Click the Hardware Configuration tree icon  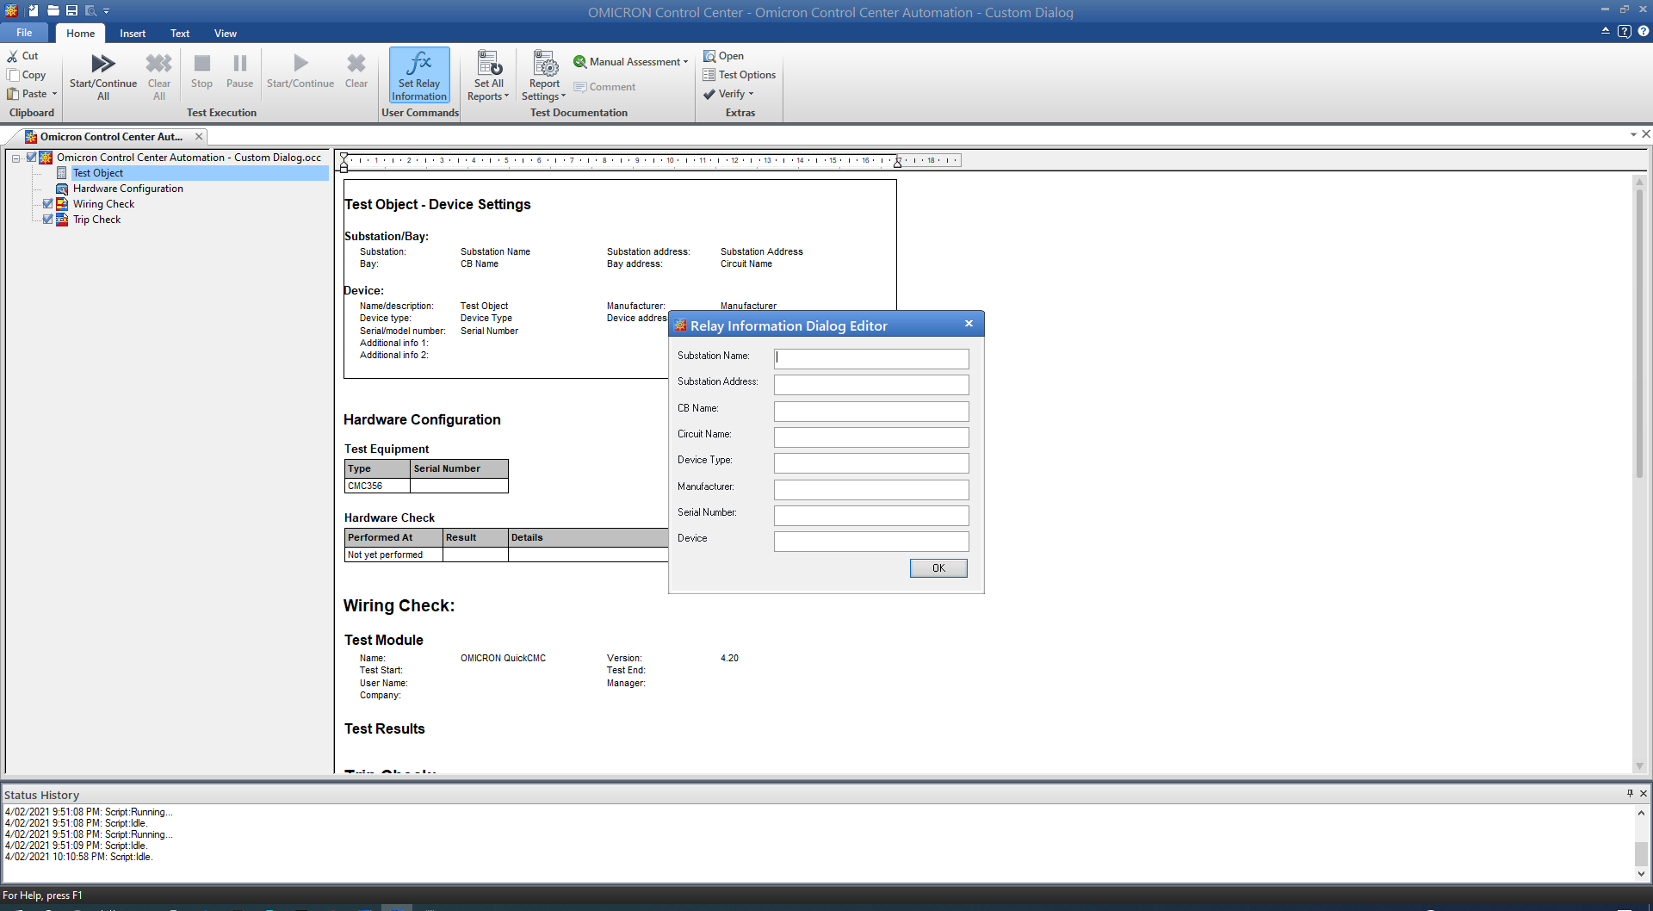pyautogui.click(x=62, y=189)
